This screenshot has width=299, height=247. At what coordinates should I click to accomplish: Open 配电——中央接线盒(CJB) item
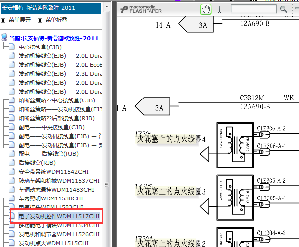51,127
